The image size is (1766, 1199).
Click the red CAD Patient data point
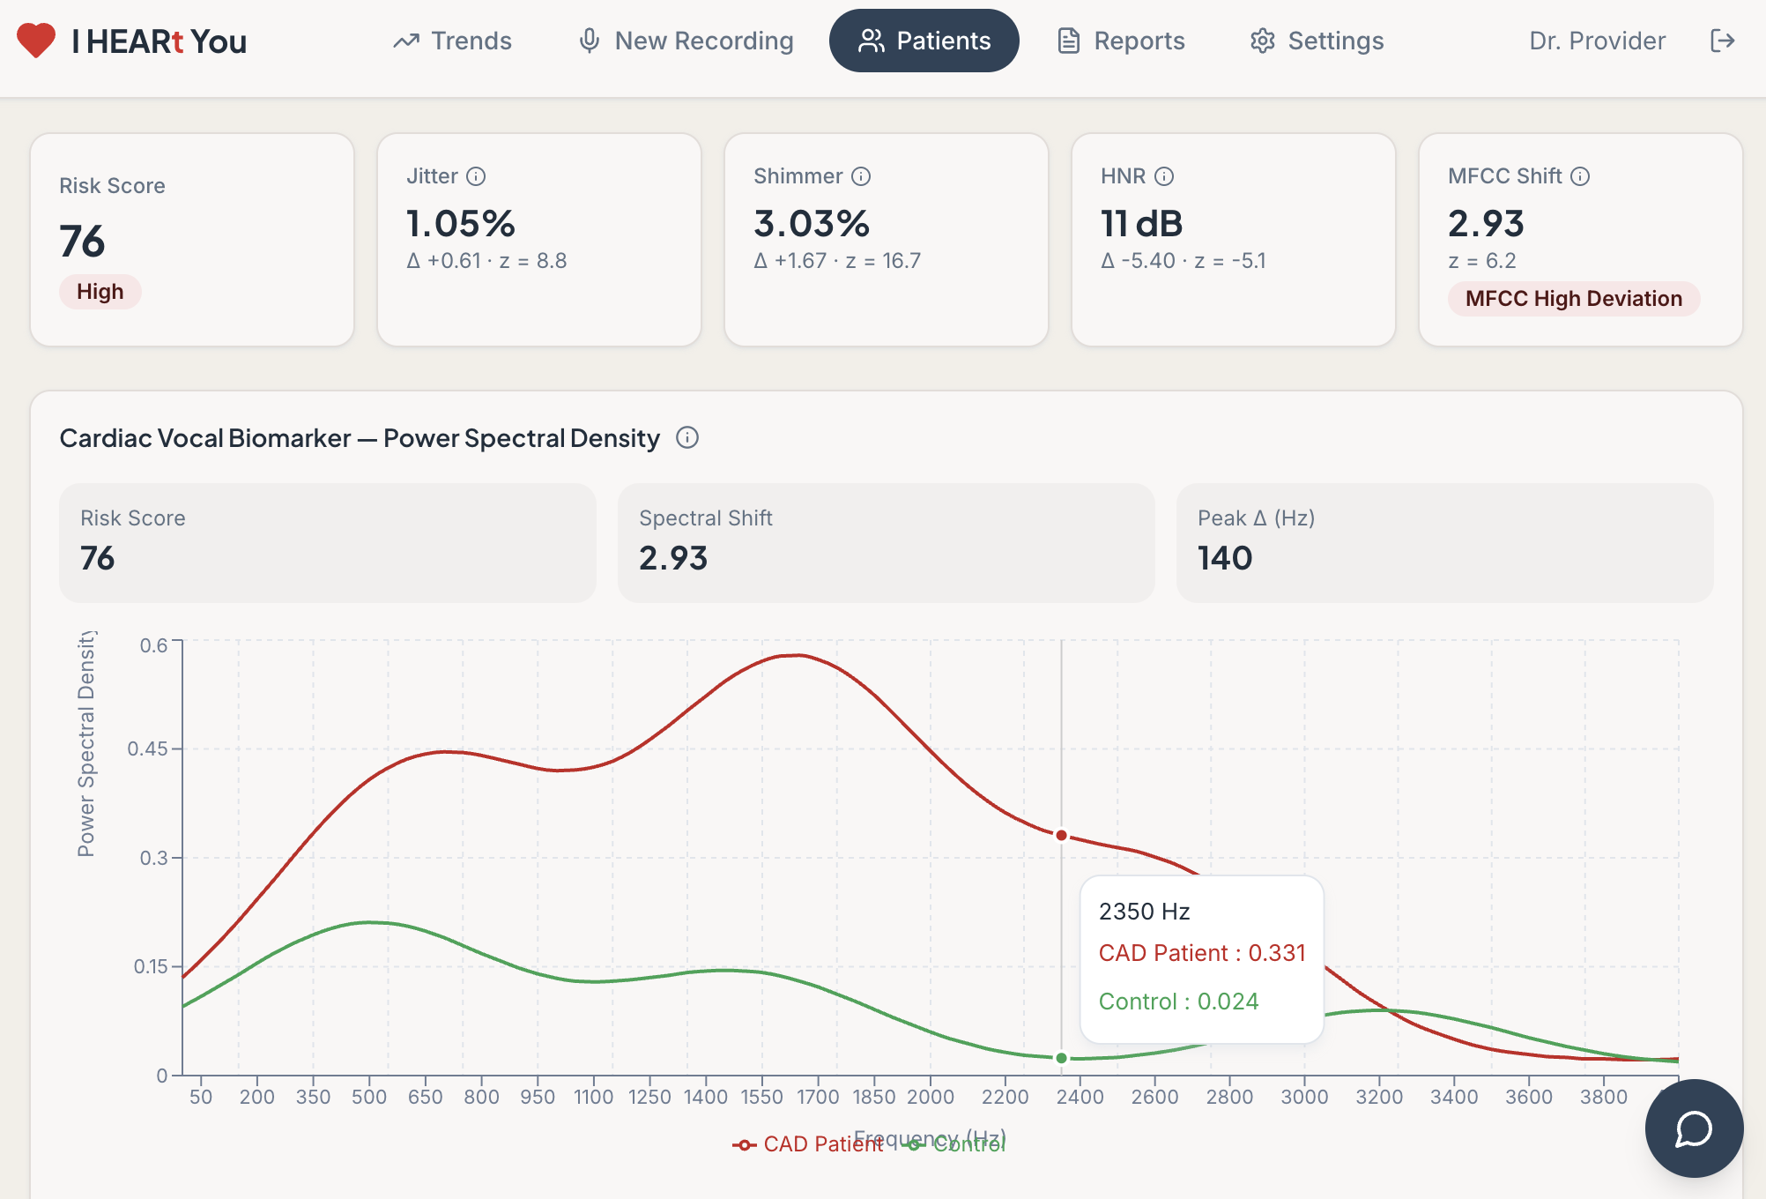1061,835
